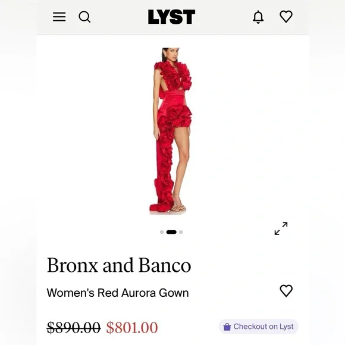This screenshot has height=345, width=345.
Task: Click the Women's Red Aurora Gown title
Action: pyautogui.click(x=118, y=293)
